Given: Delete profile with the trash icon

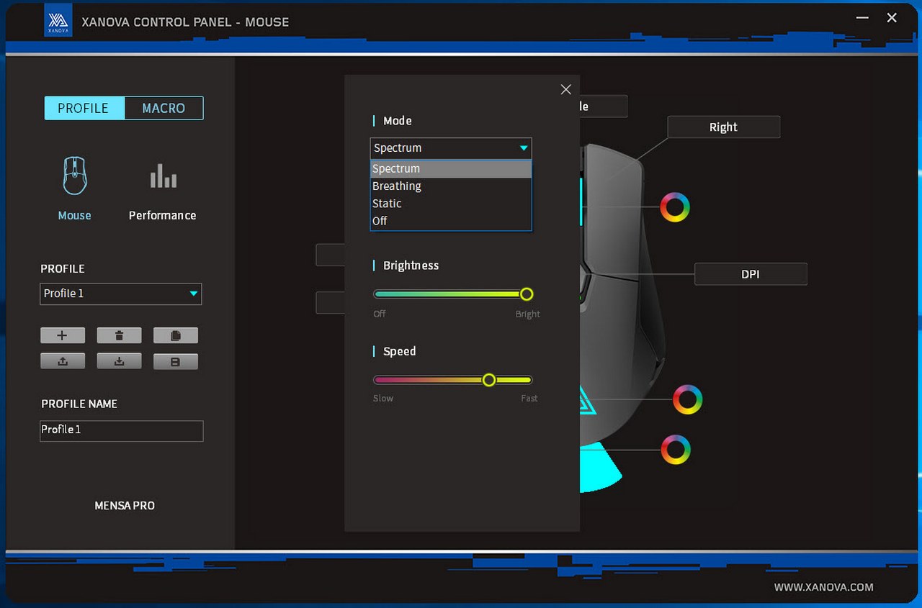Looking at the screenshot, I should coord(119,335).
